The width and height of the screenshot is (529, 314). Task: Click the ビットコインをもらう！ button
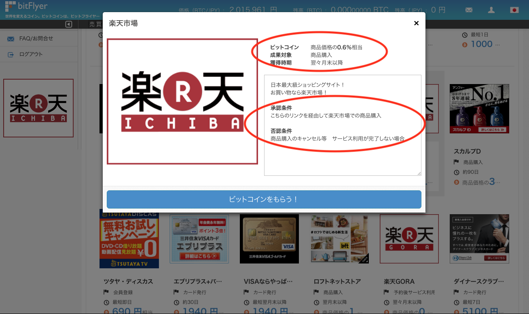coord(264,199)
